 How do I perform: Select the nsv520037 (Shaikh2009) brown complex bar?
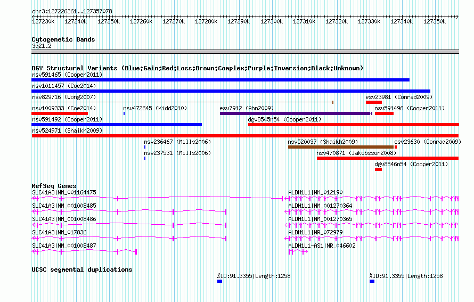pos(341,147)
